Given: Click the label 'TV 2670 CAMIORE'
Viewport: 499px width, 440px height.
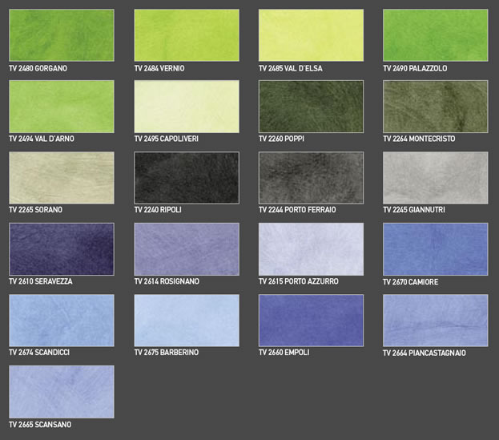Looking at the screenshot, I should (411, 282).
